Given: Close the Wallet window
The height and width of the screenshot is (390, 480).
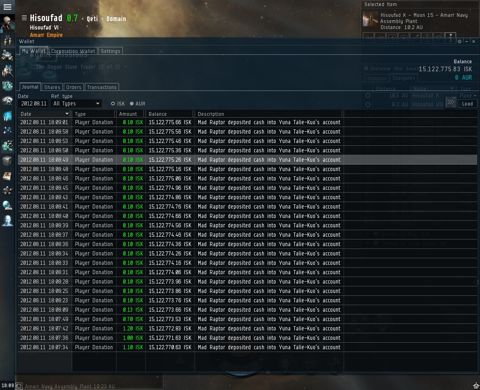Looking at the screenshot, I should (x=473, y=41).
